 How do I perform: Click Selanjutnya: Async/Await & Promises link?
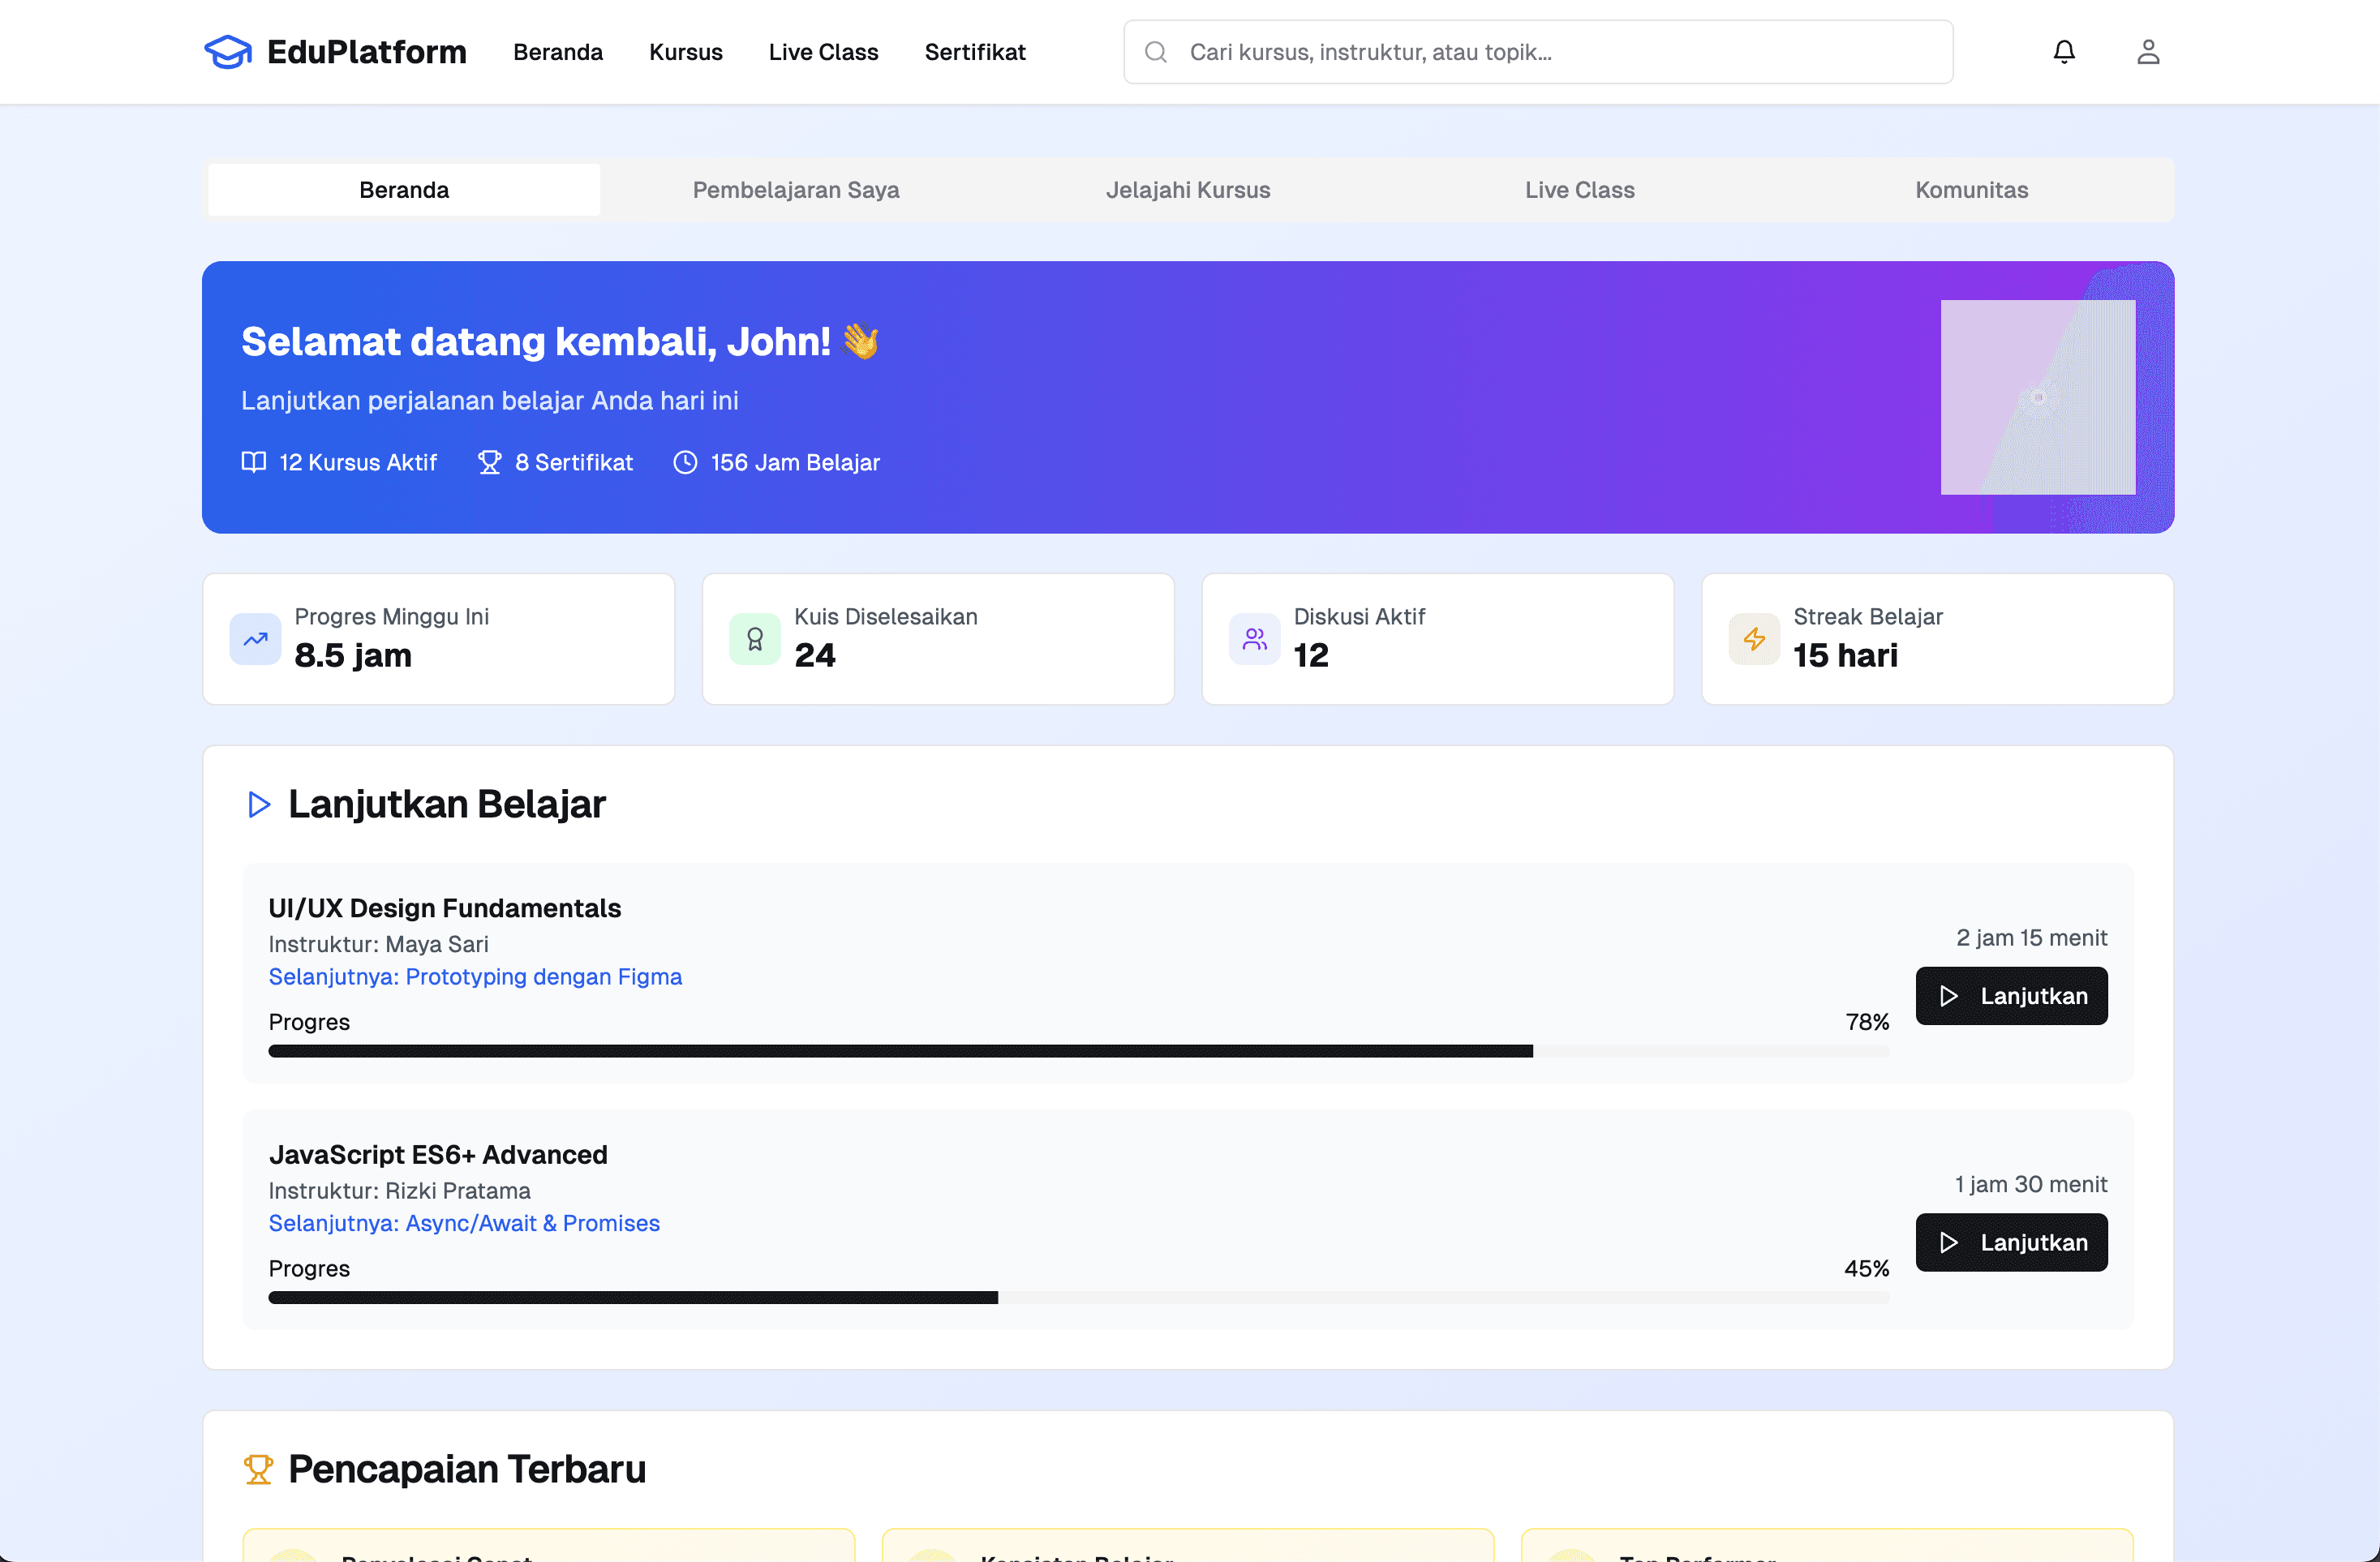tap(464, 1223)
